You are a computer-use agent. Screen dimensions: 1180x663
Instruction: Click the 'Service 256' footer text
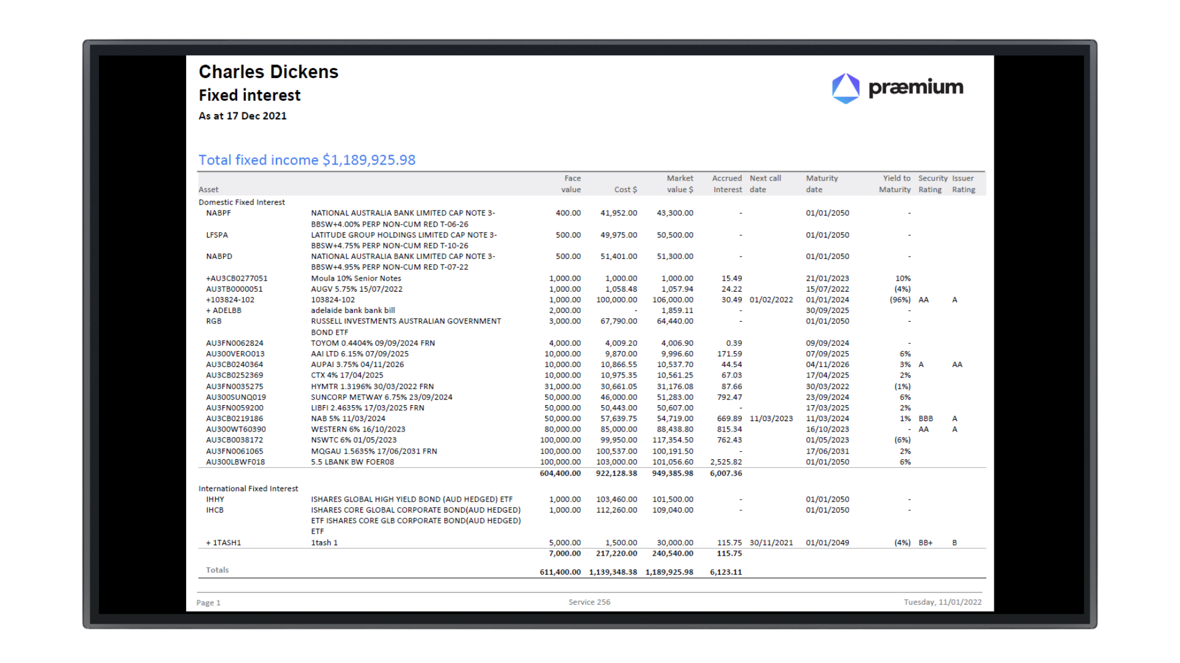589,602
